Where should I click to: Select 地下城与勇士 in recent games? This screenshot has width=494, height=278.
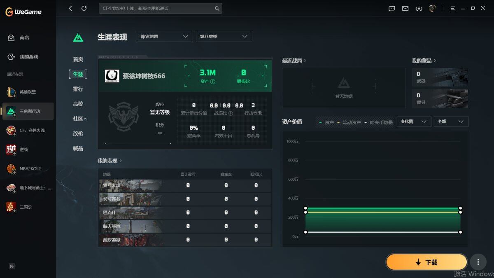(28, 188)
